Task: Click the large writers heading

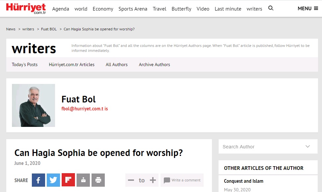Action: click(34, 49)
